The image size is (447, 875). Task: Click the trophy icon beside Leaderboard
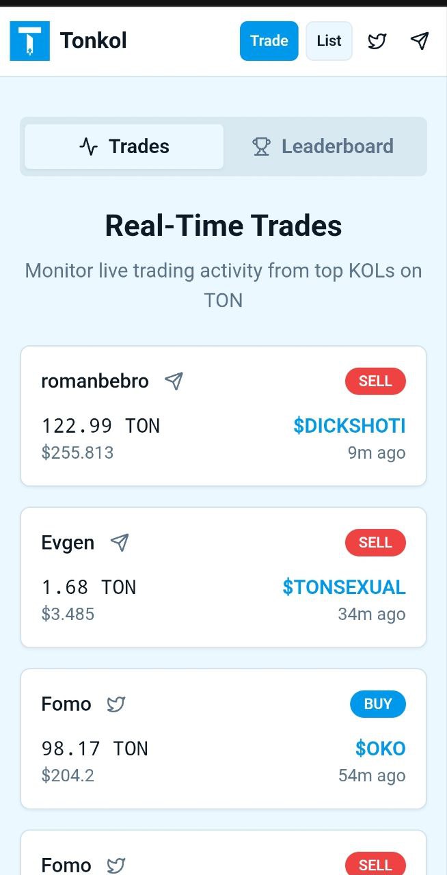[260, 146]
